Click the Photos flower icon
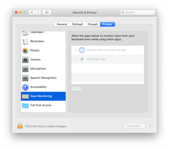This screenshot has width=169, height=149. click(x=25, y=51)
